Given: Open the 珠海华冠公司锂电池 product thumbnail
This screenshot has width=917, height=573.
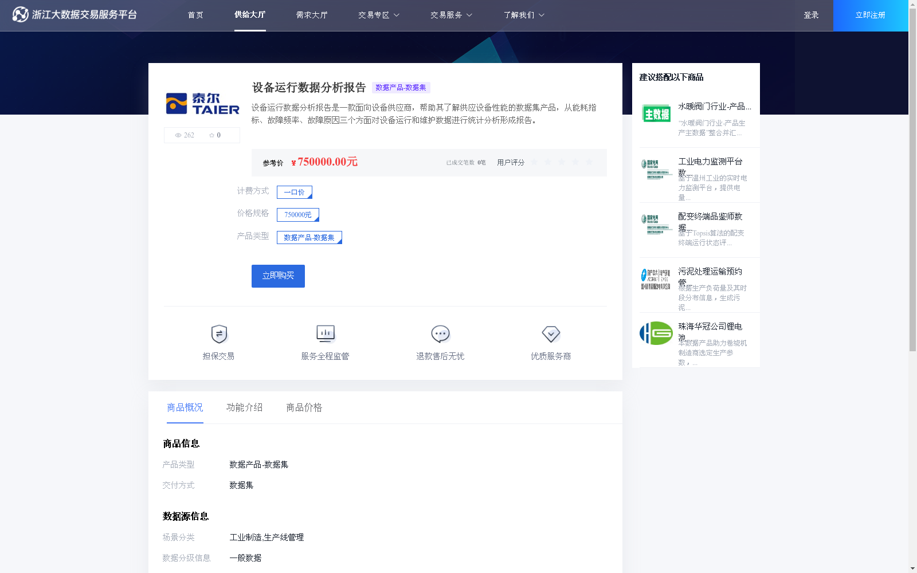Looking at the screenshot, I should pos(656,333).
